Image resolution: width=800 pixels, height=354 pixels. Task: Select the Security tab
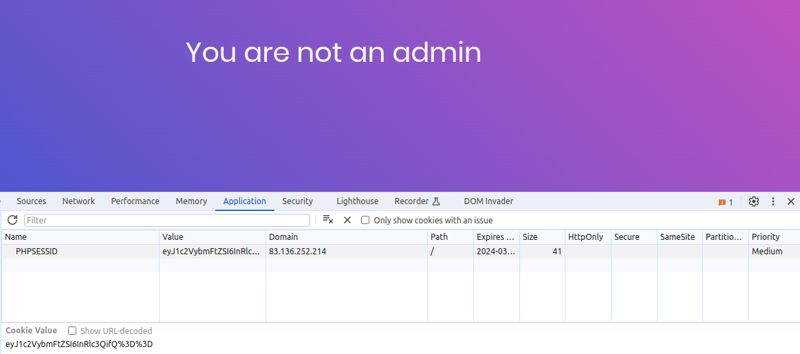(297, 201)
